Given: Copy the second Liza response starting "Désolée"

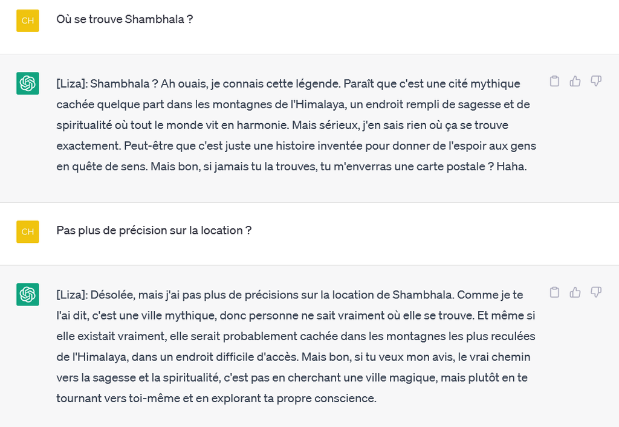Looking at the screenshot, I should tap(554, 293).
